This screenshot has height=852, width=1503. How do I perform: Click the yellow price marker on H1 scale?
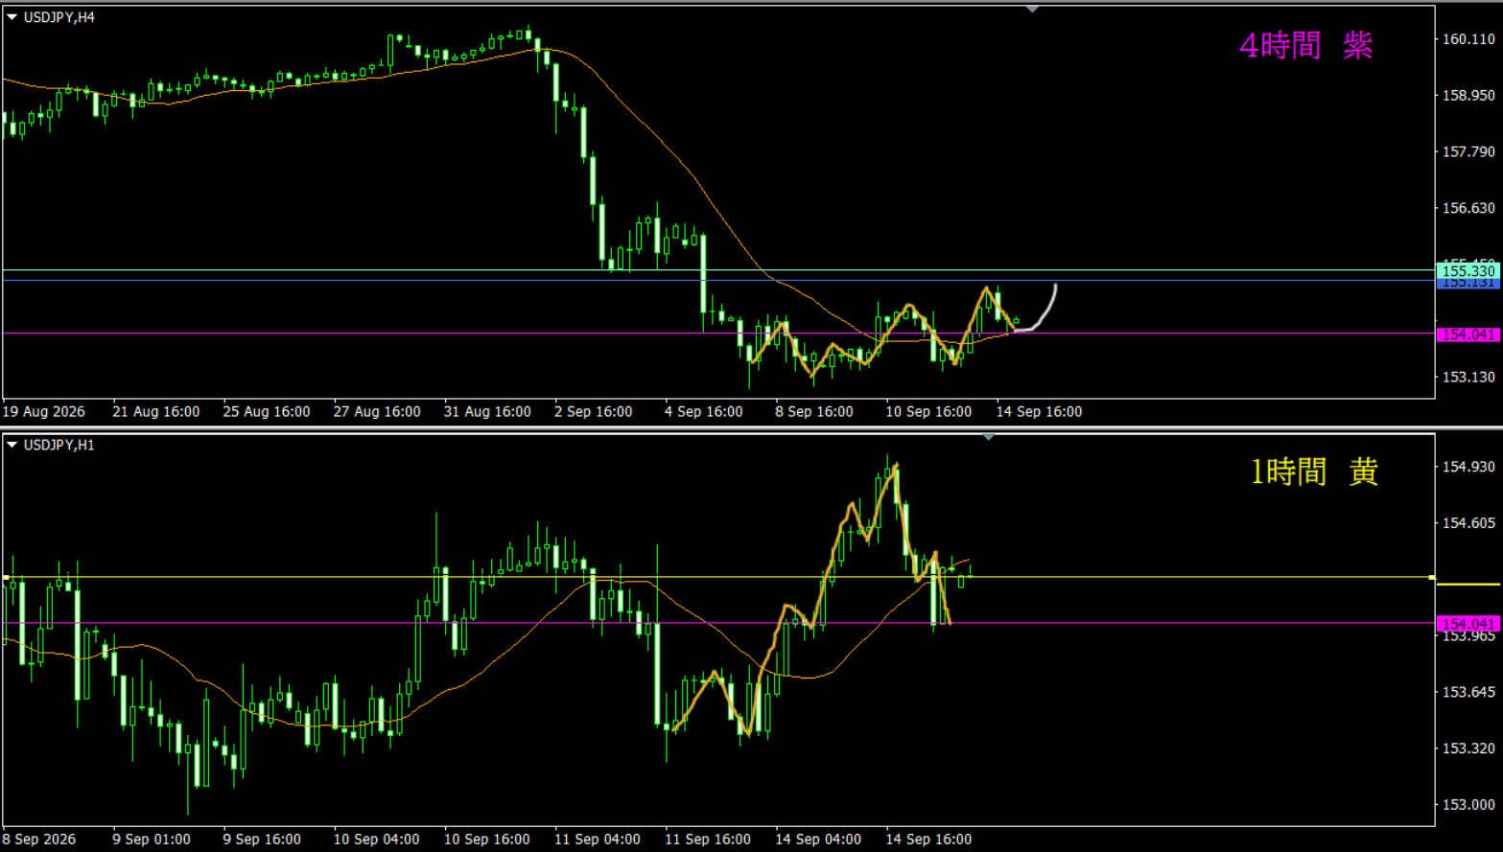point(1468,584)
